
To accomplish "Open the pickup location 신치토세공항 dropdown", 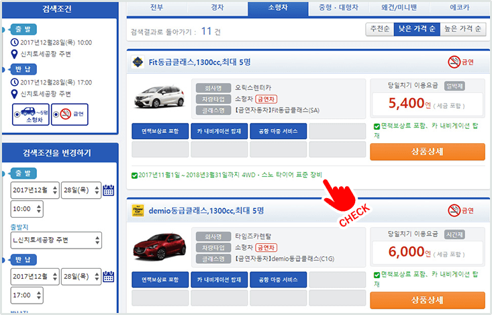I will [55, 239].
